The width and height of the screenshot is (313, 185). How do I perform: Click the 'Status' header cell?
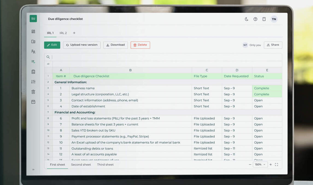[267, 76]
